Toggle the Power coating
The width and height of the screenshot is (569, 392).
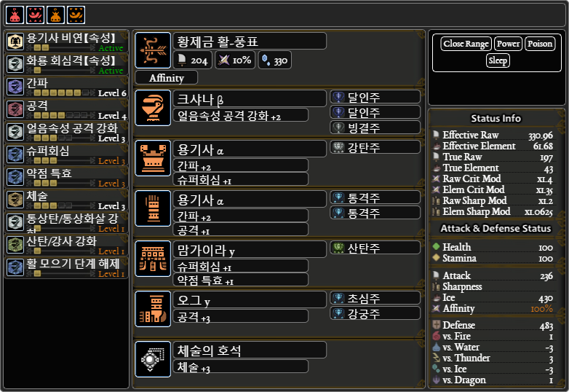tap(508, 44)
